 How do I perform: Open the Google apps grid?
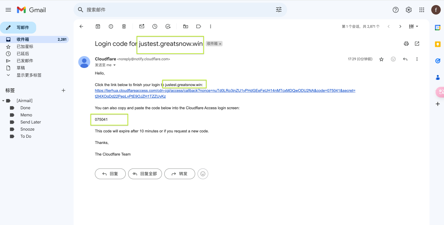pyautogui.click(x=422, y=10)
